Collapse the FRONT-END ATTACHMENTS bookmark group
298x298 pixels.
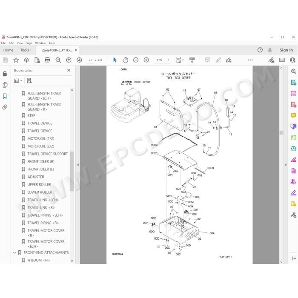click(x=14, y=252)
